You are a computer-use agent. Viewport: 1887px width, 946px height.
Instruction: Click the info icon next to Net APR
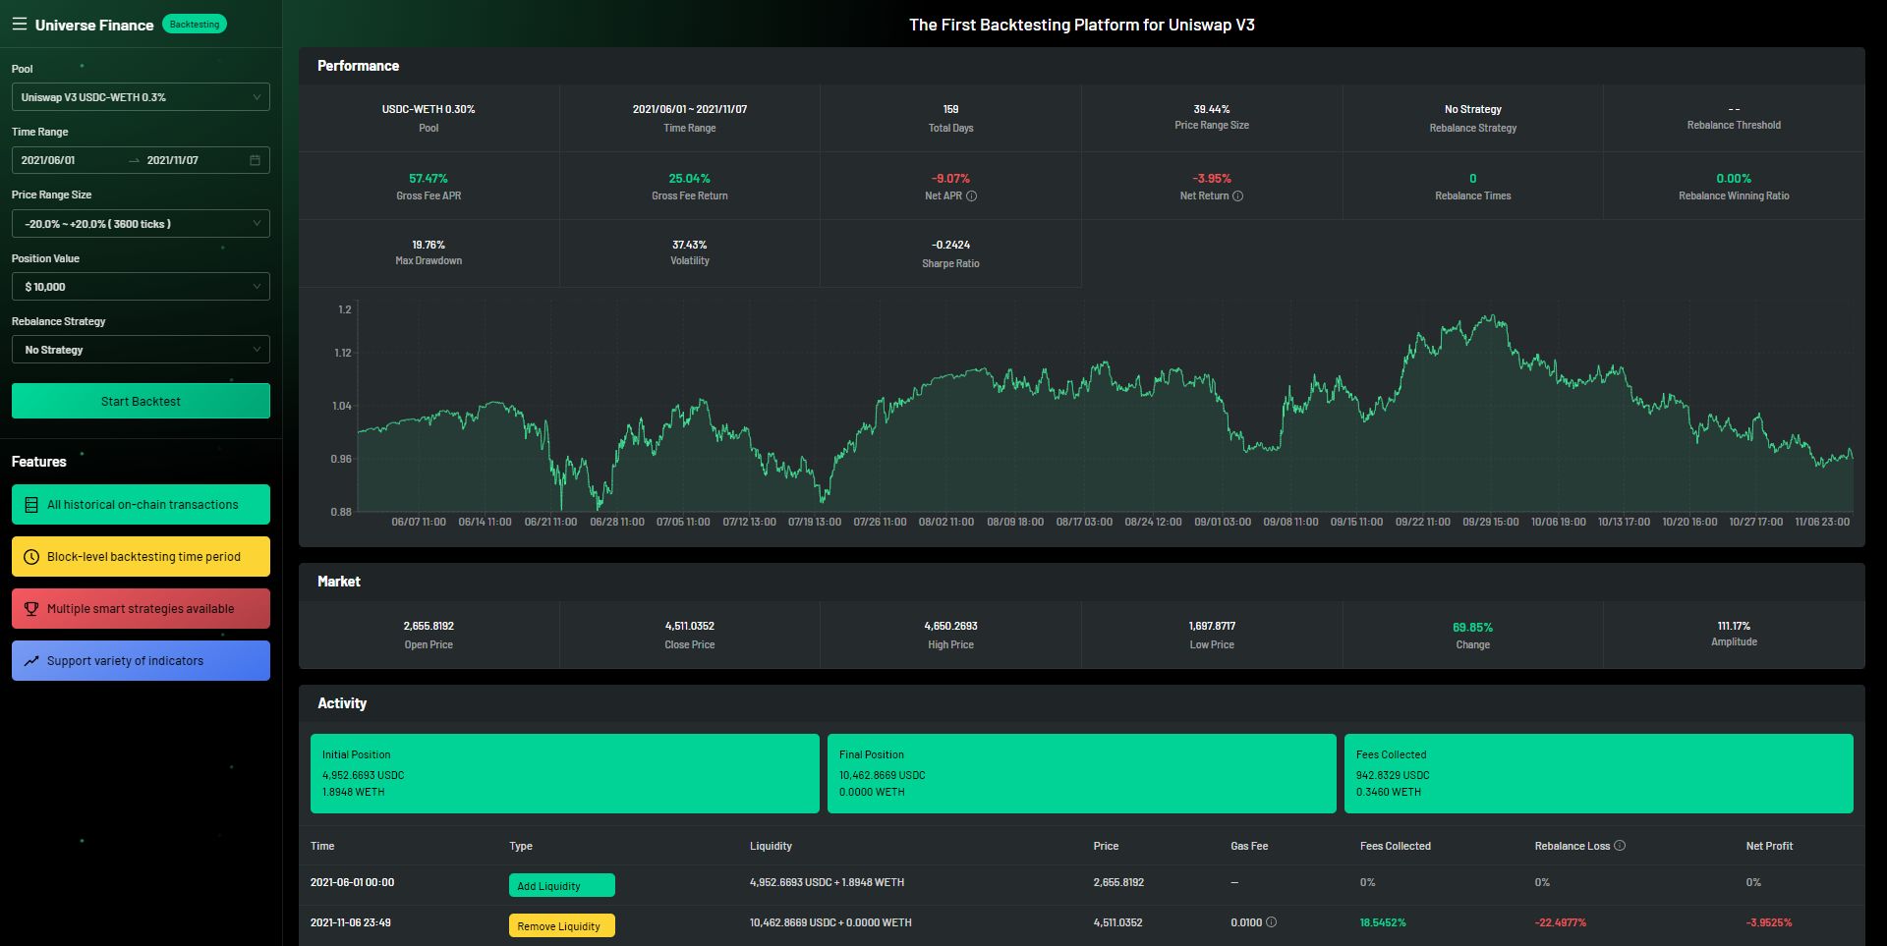click(972, 196)
